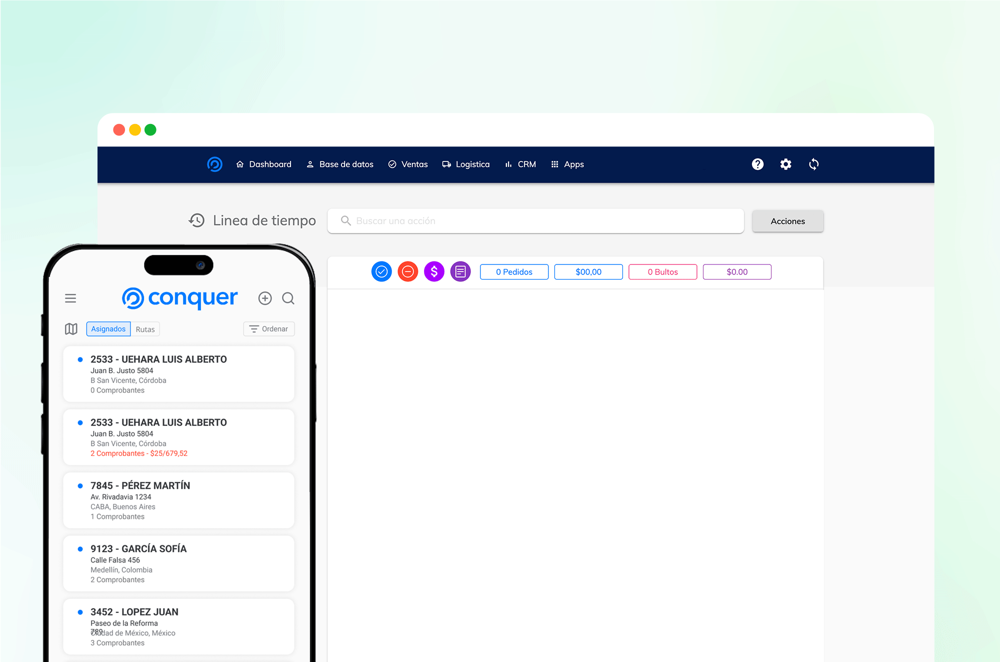The height and width of the screenshot is (662, 1000).
Task: Focus the Buscar una acción search field
Action: tap(535, 220)
